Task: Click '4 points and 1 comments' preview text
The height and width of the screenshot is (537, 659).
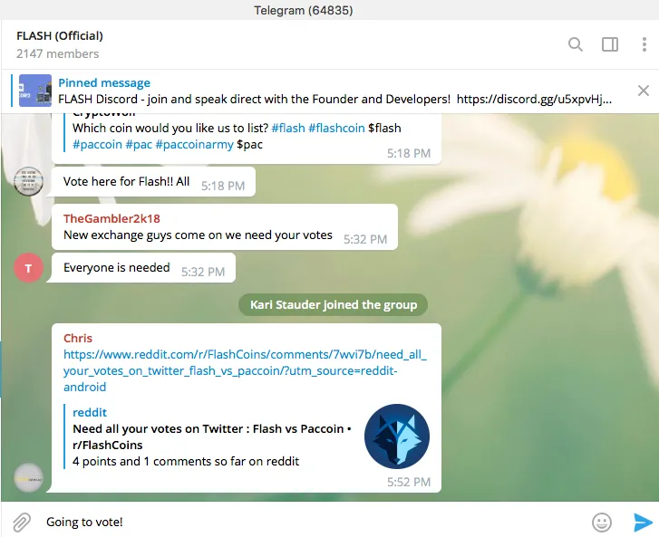Action: point(186,462)
